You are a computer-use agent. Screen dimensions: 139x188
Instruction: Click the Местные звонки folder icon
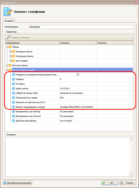10,65
